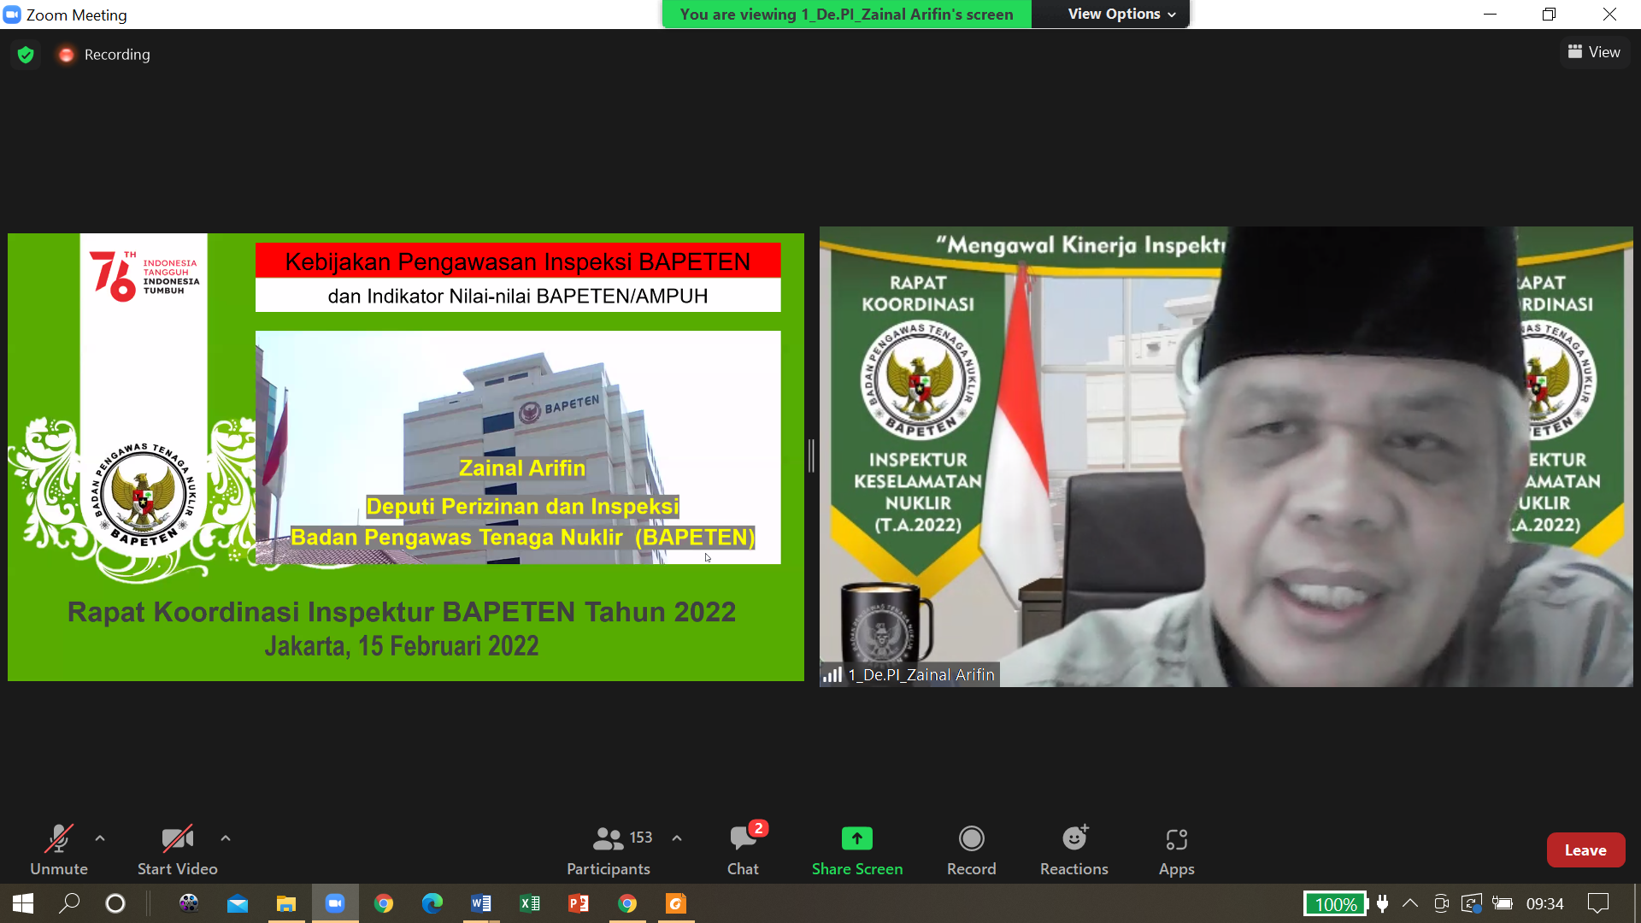The height and width of the screenshot is (923, 1641).
Task: Open the Participants panel
Action: (609, 850)
